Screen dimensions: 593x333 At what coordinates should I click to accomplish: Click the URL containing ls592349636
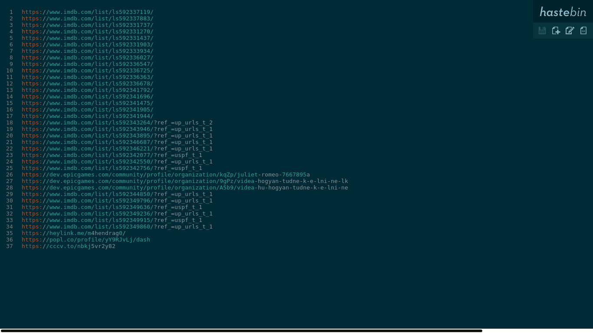(112, 207)
